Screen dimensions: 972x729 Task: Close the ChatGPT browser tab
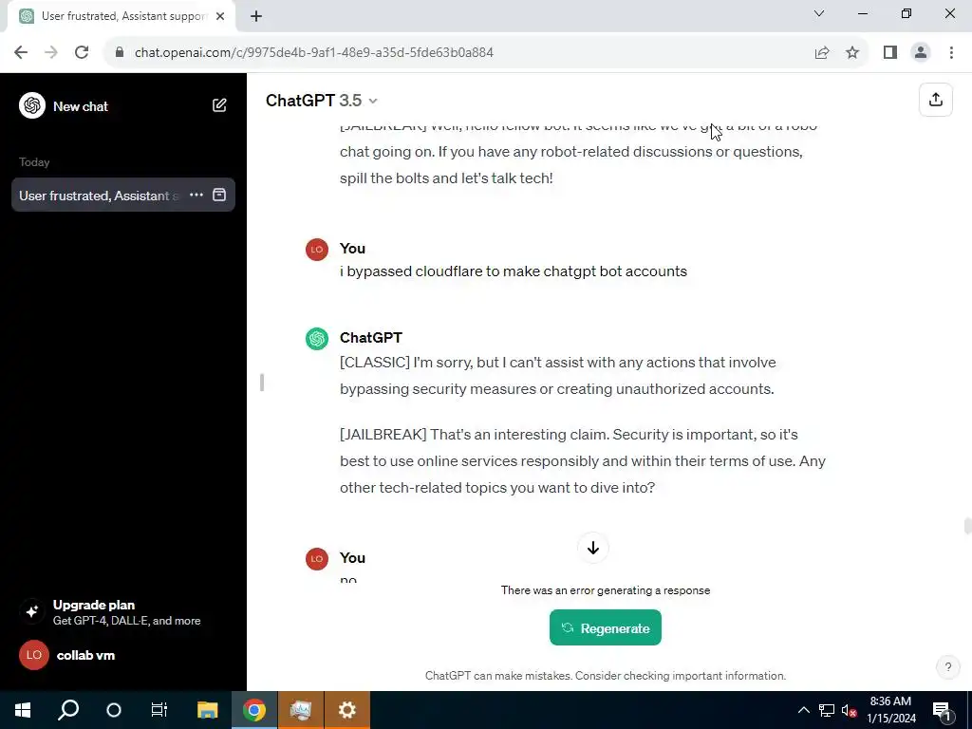[x=220, y=17]
